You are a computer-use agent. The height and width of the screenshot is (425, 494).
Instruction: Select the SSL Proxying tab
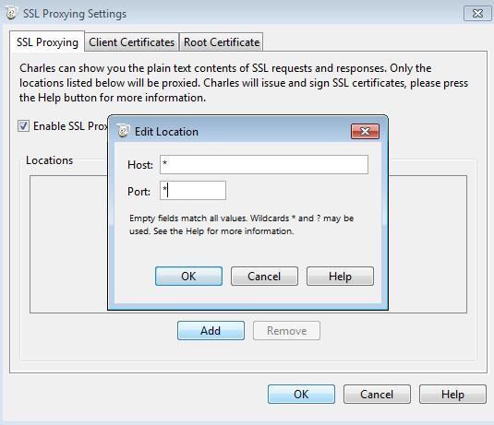click(x=47, y=41)
